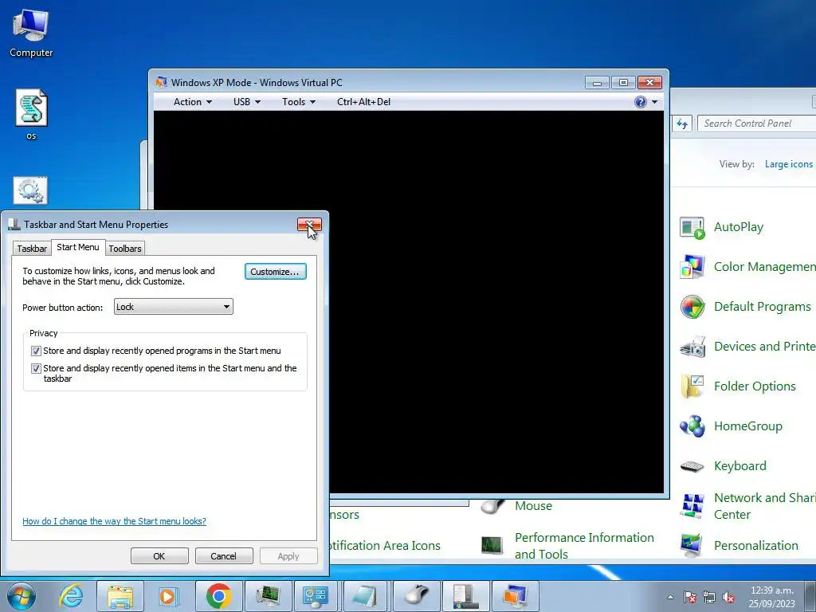Click the Performance Information and Tools icon

491,545
